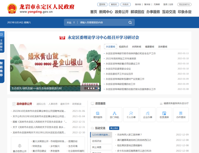Open the 部门导航 service icon

pyautogui.click(x=115, y=114)
